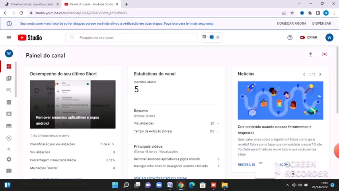Open the Comments icon in the sidebar
The image size is (339, 191).
pos(9,114)
